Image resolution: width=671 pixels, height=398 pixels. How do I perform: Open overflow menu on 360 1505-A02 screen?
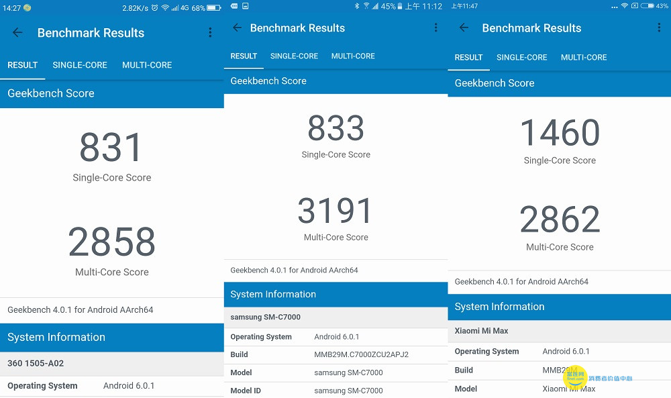[210, 32]
